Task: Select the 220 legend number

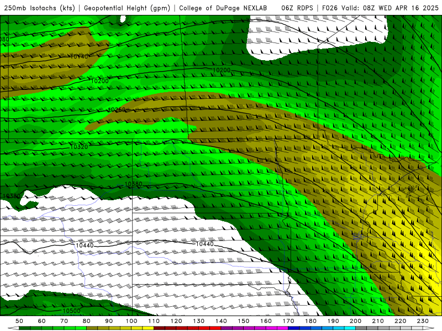Action: tap(400, 321)
